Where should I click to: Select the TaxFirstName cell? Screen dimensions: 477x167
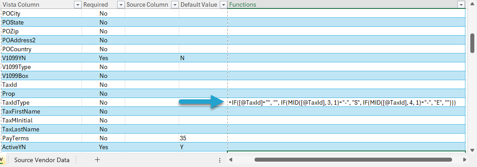(41, 111)
